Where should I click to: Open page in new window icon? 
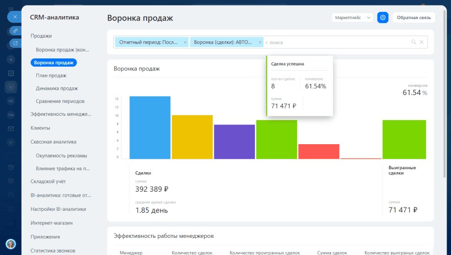[15, 43]
